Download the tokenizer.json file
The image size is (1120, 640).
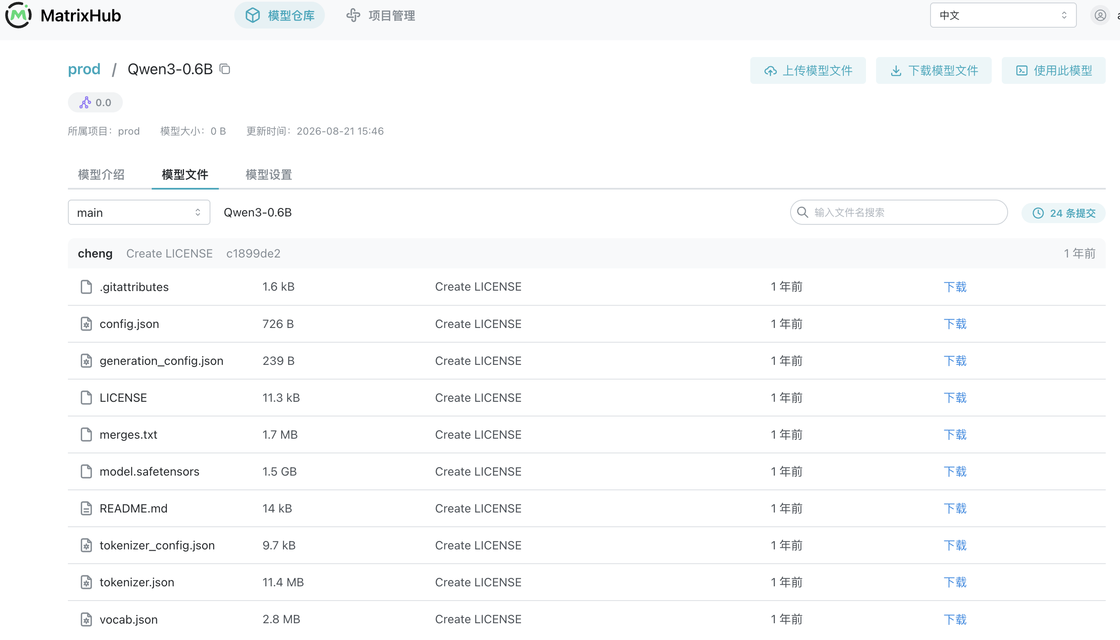955,582
